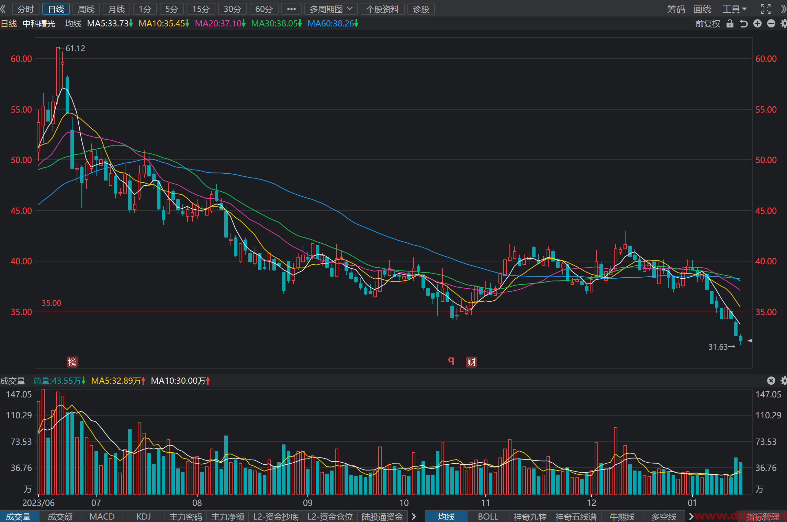787x522 pixels.
Task: Show more sub-indicators chevron arrow
Action: point(414,517)
